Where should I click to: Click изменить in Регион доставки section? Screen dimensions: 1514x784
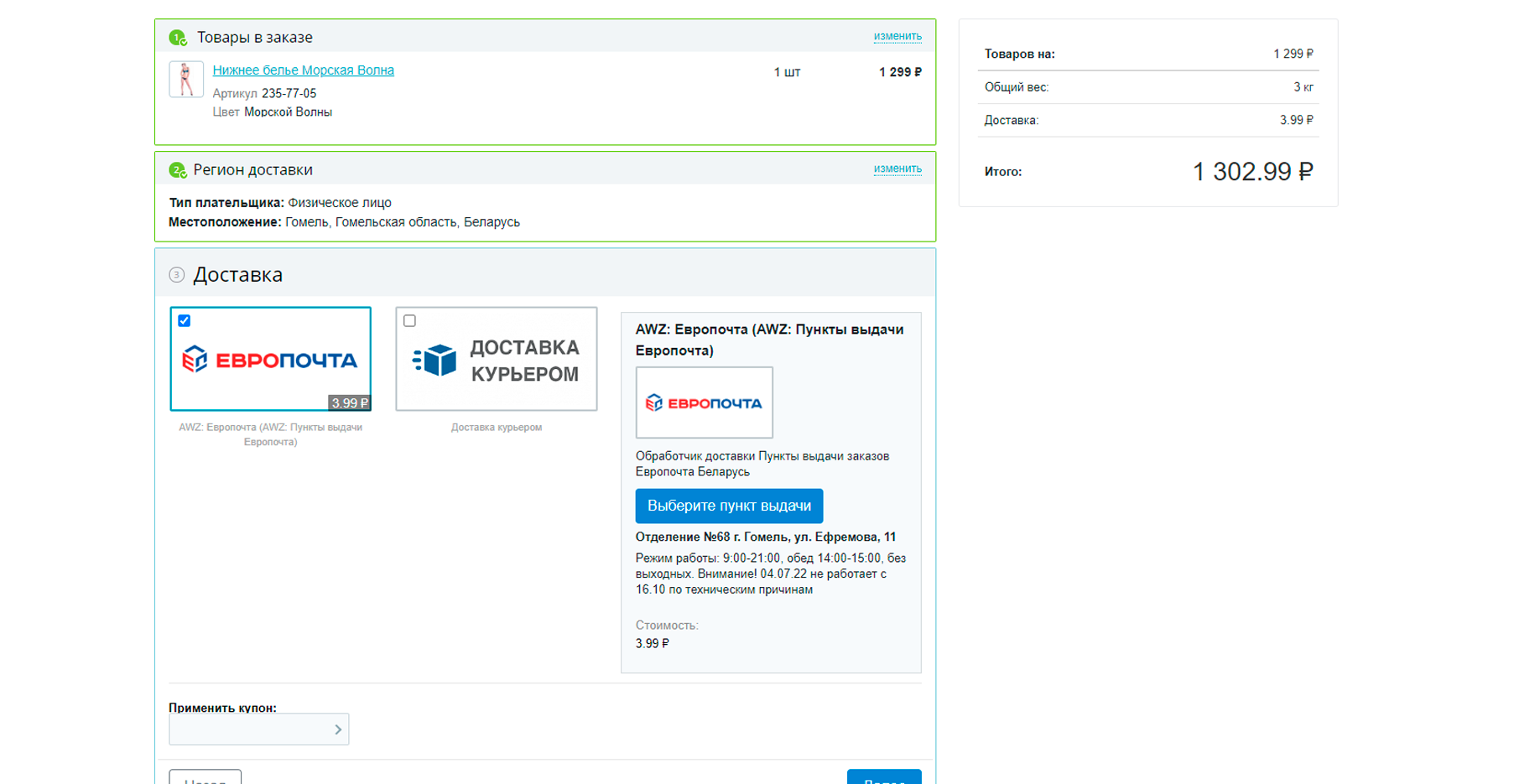[x=897, y=169]
